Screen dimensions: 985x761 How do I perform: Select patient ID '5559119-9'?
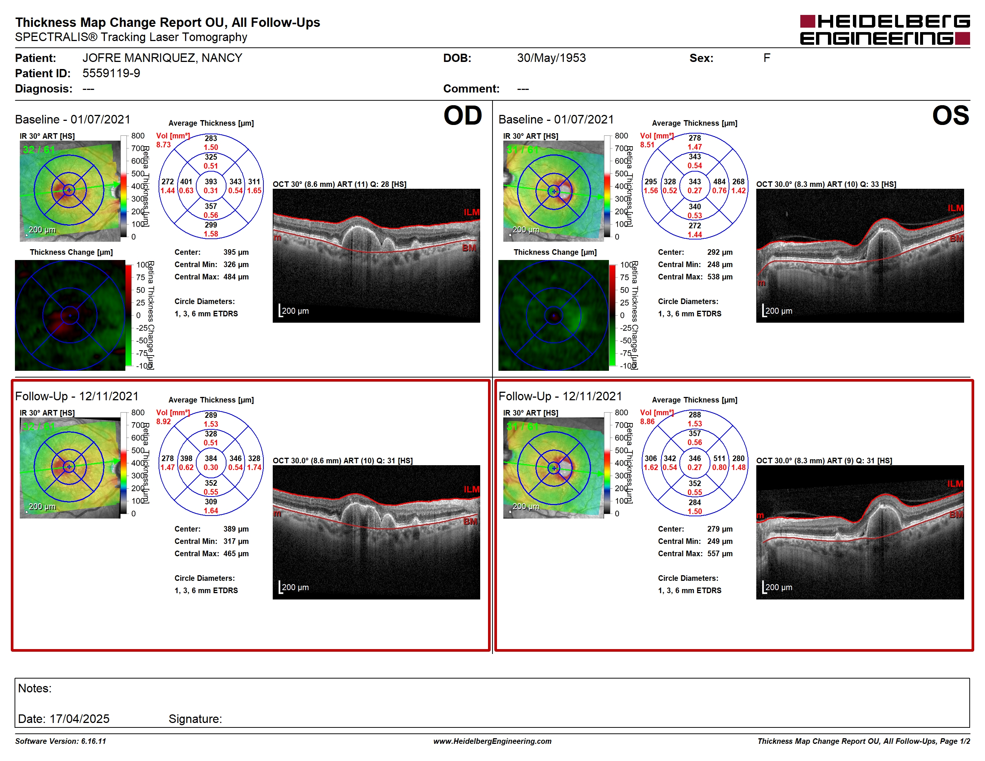[x=111, y=73]
